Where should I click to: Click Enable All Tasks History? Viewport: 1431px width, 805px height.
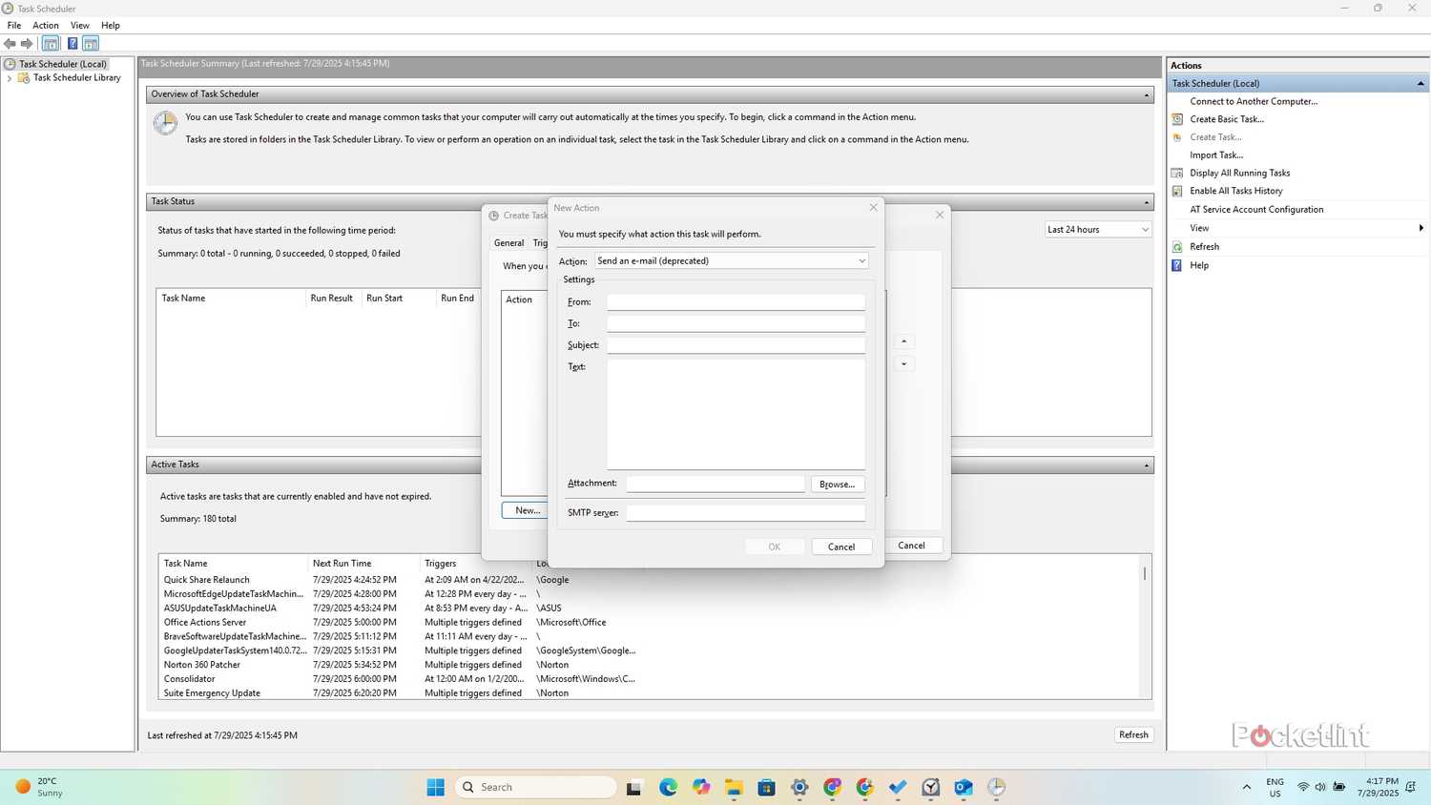pyautogui.click(x=1235, y=191)
